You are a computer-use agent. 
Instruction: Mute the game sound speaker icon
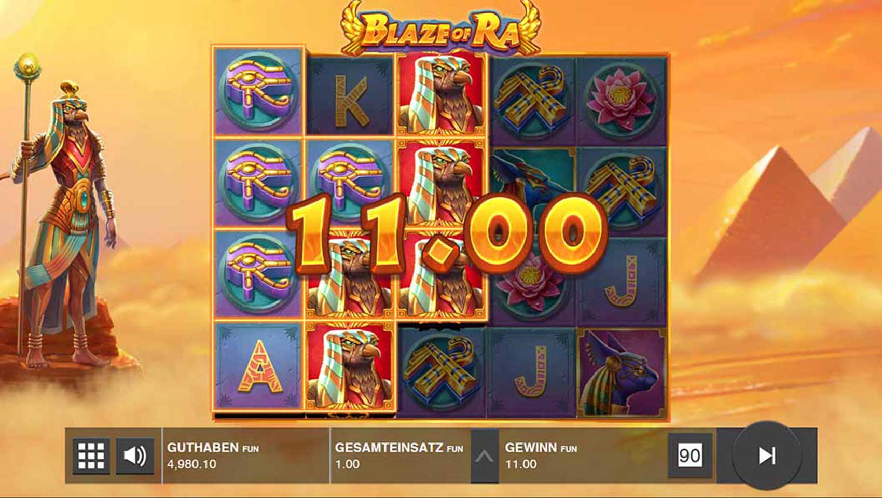[135, 456]
